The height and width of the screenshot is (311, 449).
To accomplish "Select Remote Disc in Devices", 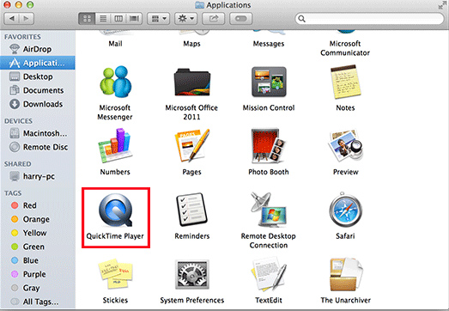I will (x=38, y=147).
